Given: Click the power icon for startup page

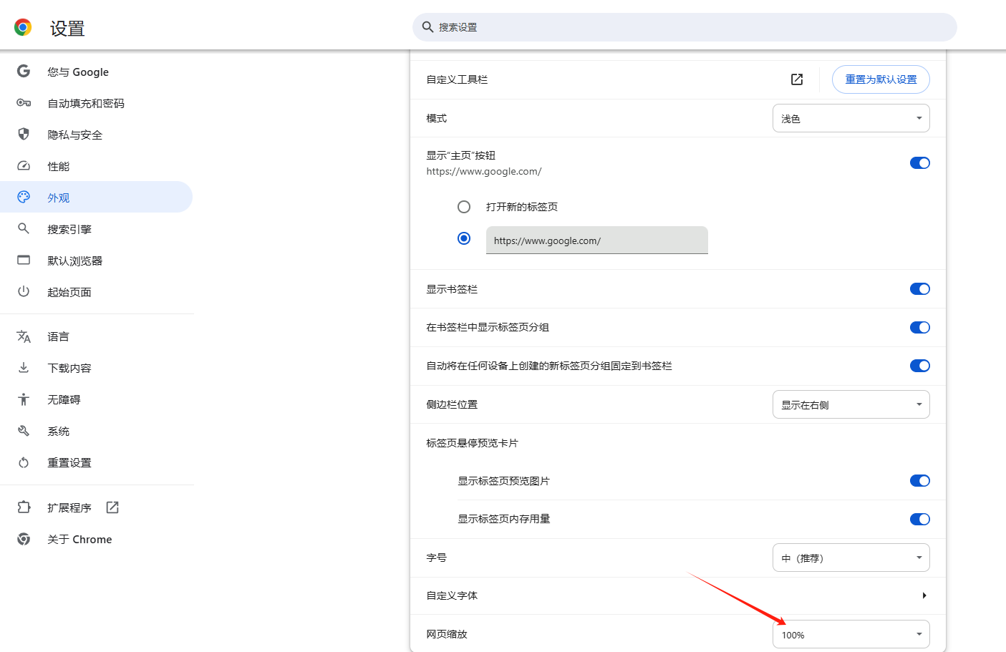Looking at the screenshot, I should click(x=24, y=291).
